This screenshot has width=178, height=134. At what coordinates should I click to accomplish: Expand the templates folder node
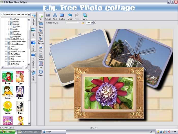click(9, 34)
